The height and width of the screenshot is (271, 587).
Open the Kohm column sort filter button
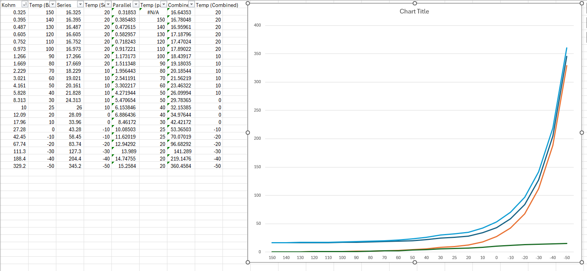[25, 4]
